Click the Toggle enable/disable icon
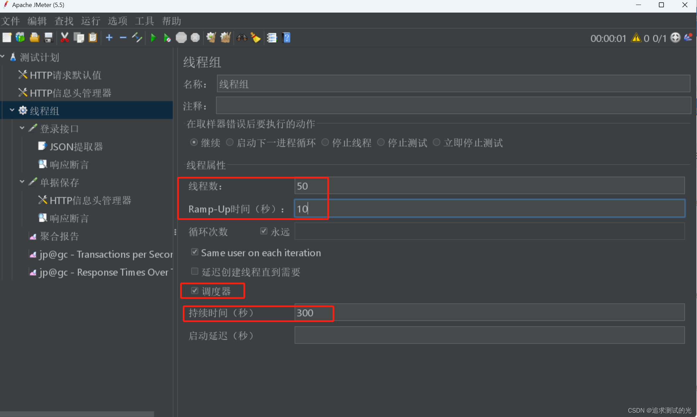 point(137,38)
